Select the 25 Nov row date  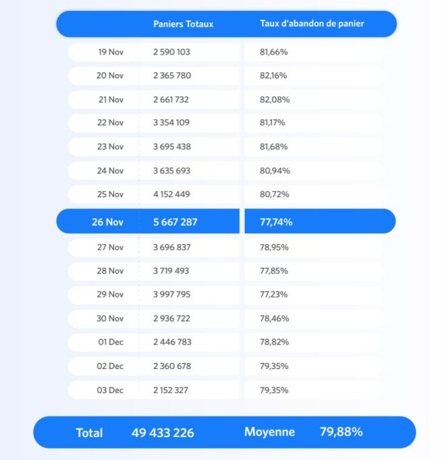coord(110,194)
